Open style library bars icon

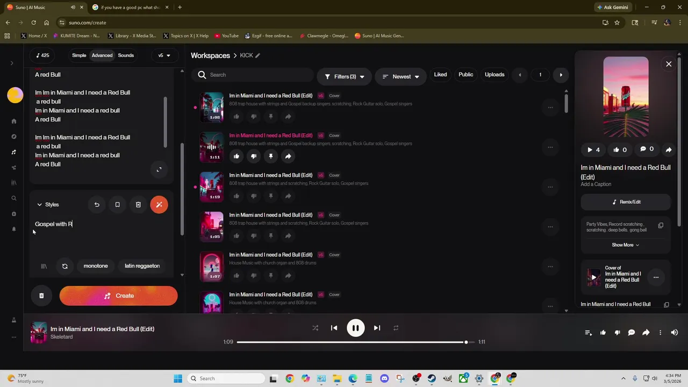(x=44, y=266)
